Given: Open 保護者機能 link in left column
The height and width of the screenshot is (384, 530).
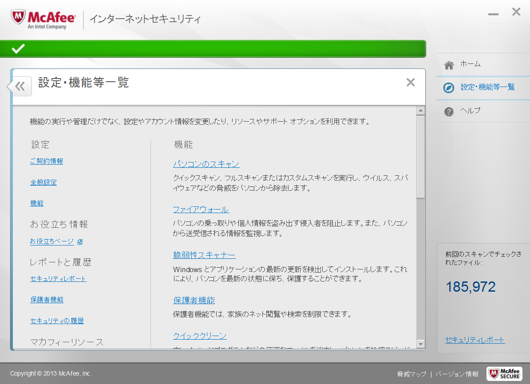Looking at the screenshot, I should pyautogui.click(x=47, y=300).
